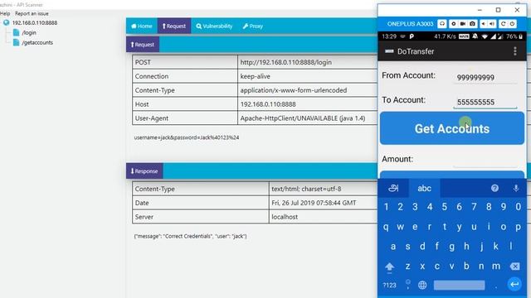Click the volume up icon in phone toolbar

point(492,24)
